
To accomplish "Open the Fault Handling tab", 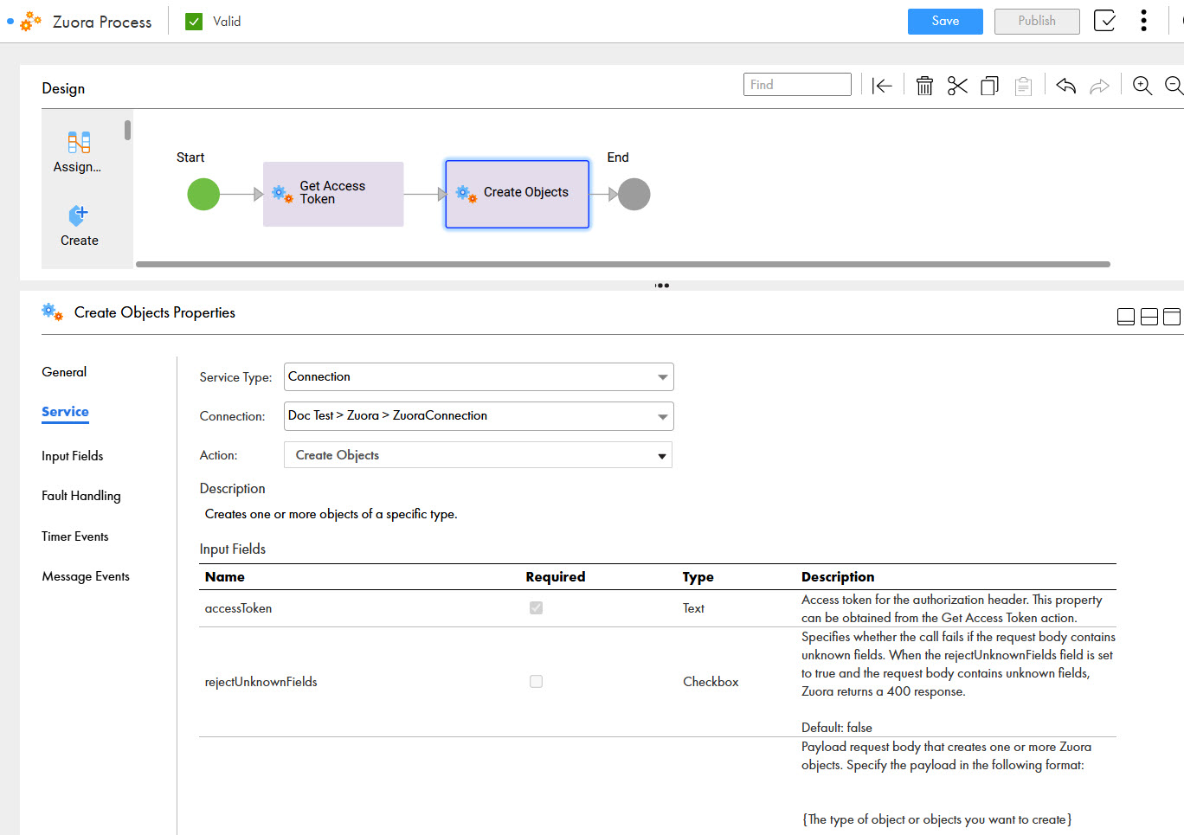I will point(81,496).
